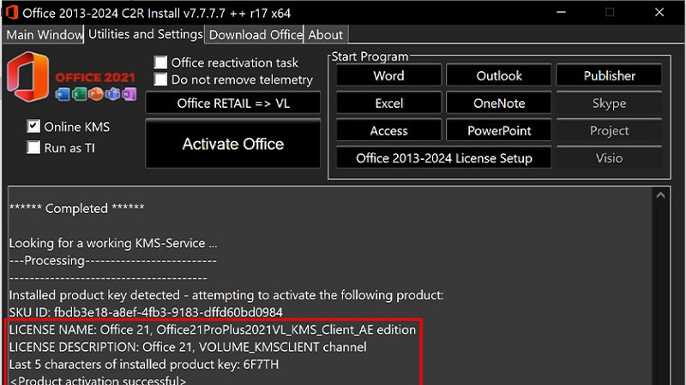Check the Do not remove telemetry option
686x385 pixels.
pyautogui.click(x=160, y=80)
